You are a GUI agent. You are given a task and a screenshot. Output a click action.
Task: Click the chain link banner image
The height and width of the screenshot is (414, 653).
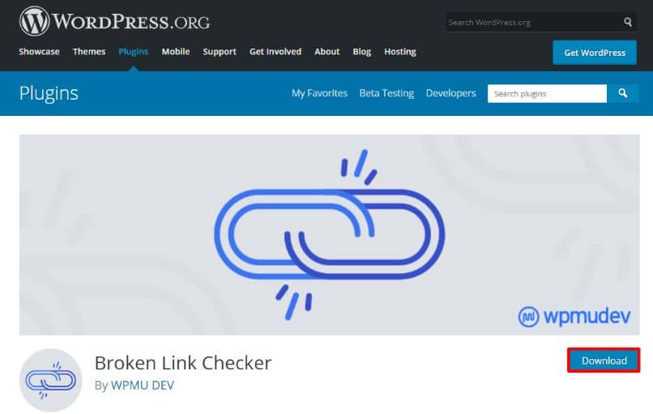(330, 234)
